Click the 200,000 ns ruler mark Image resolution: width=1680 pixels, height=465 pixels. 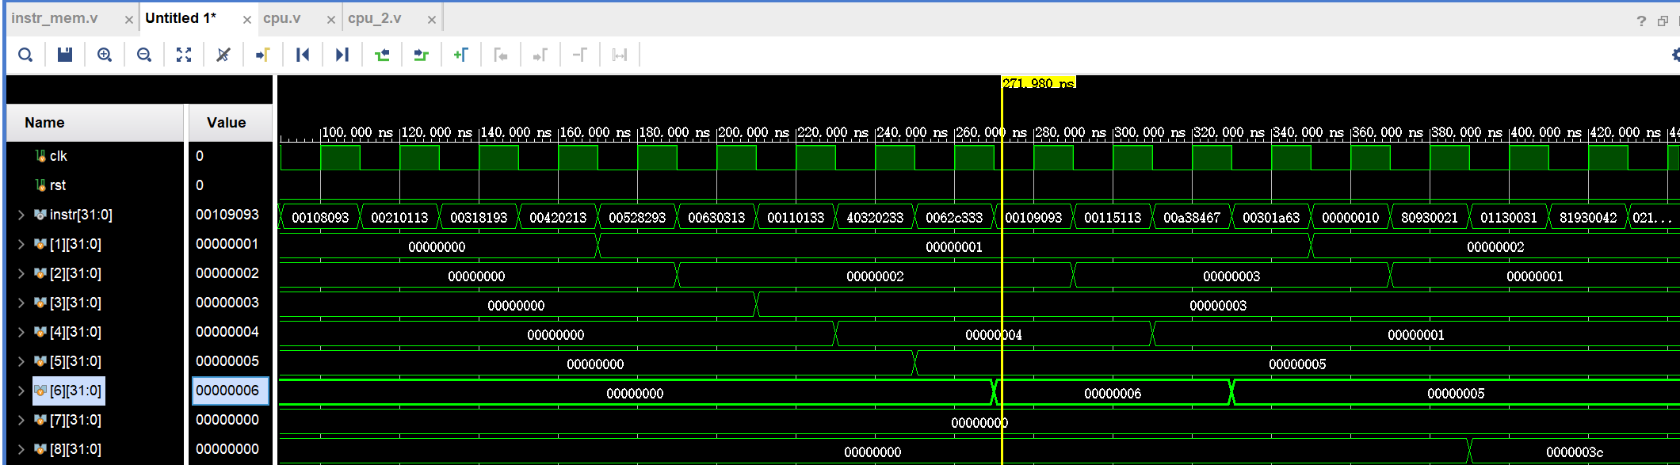753,132
